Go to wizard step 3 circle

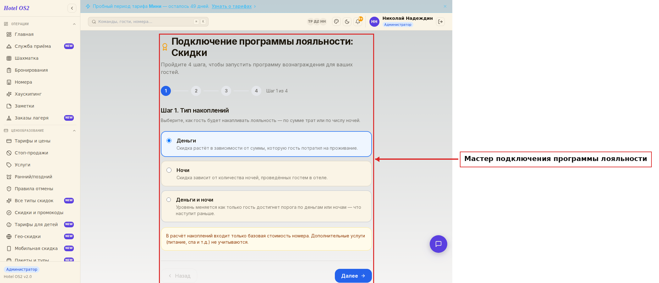(226, 91)
